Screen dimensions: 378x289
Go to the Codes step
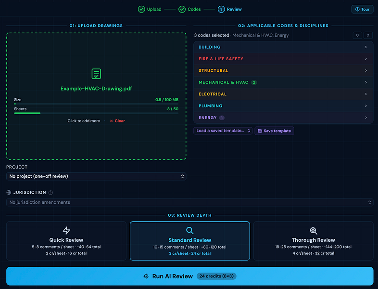click(x=189, y=9)
